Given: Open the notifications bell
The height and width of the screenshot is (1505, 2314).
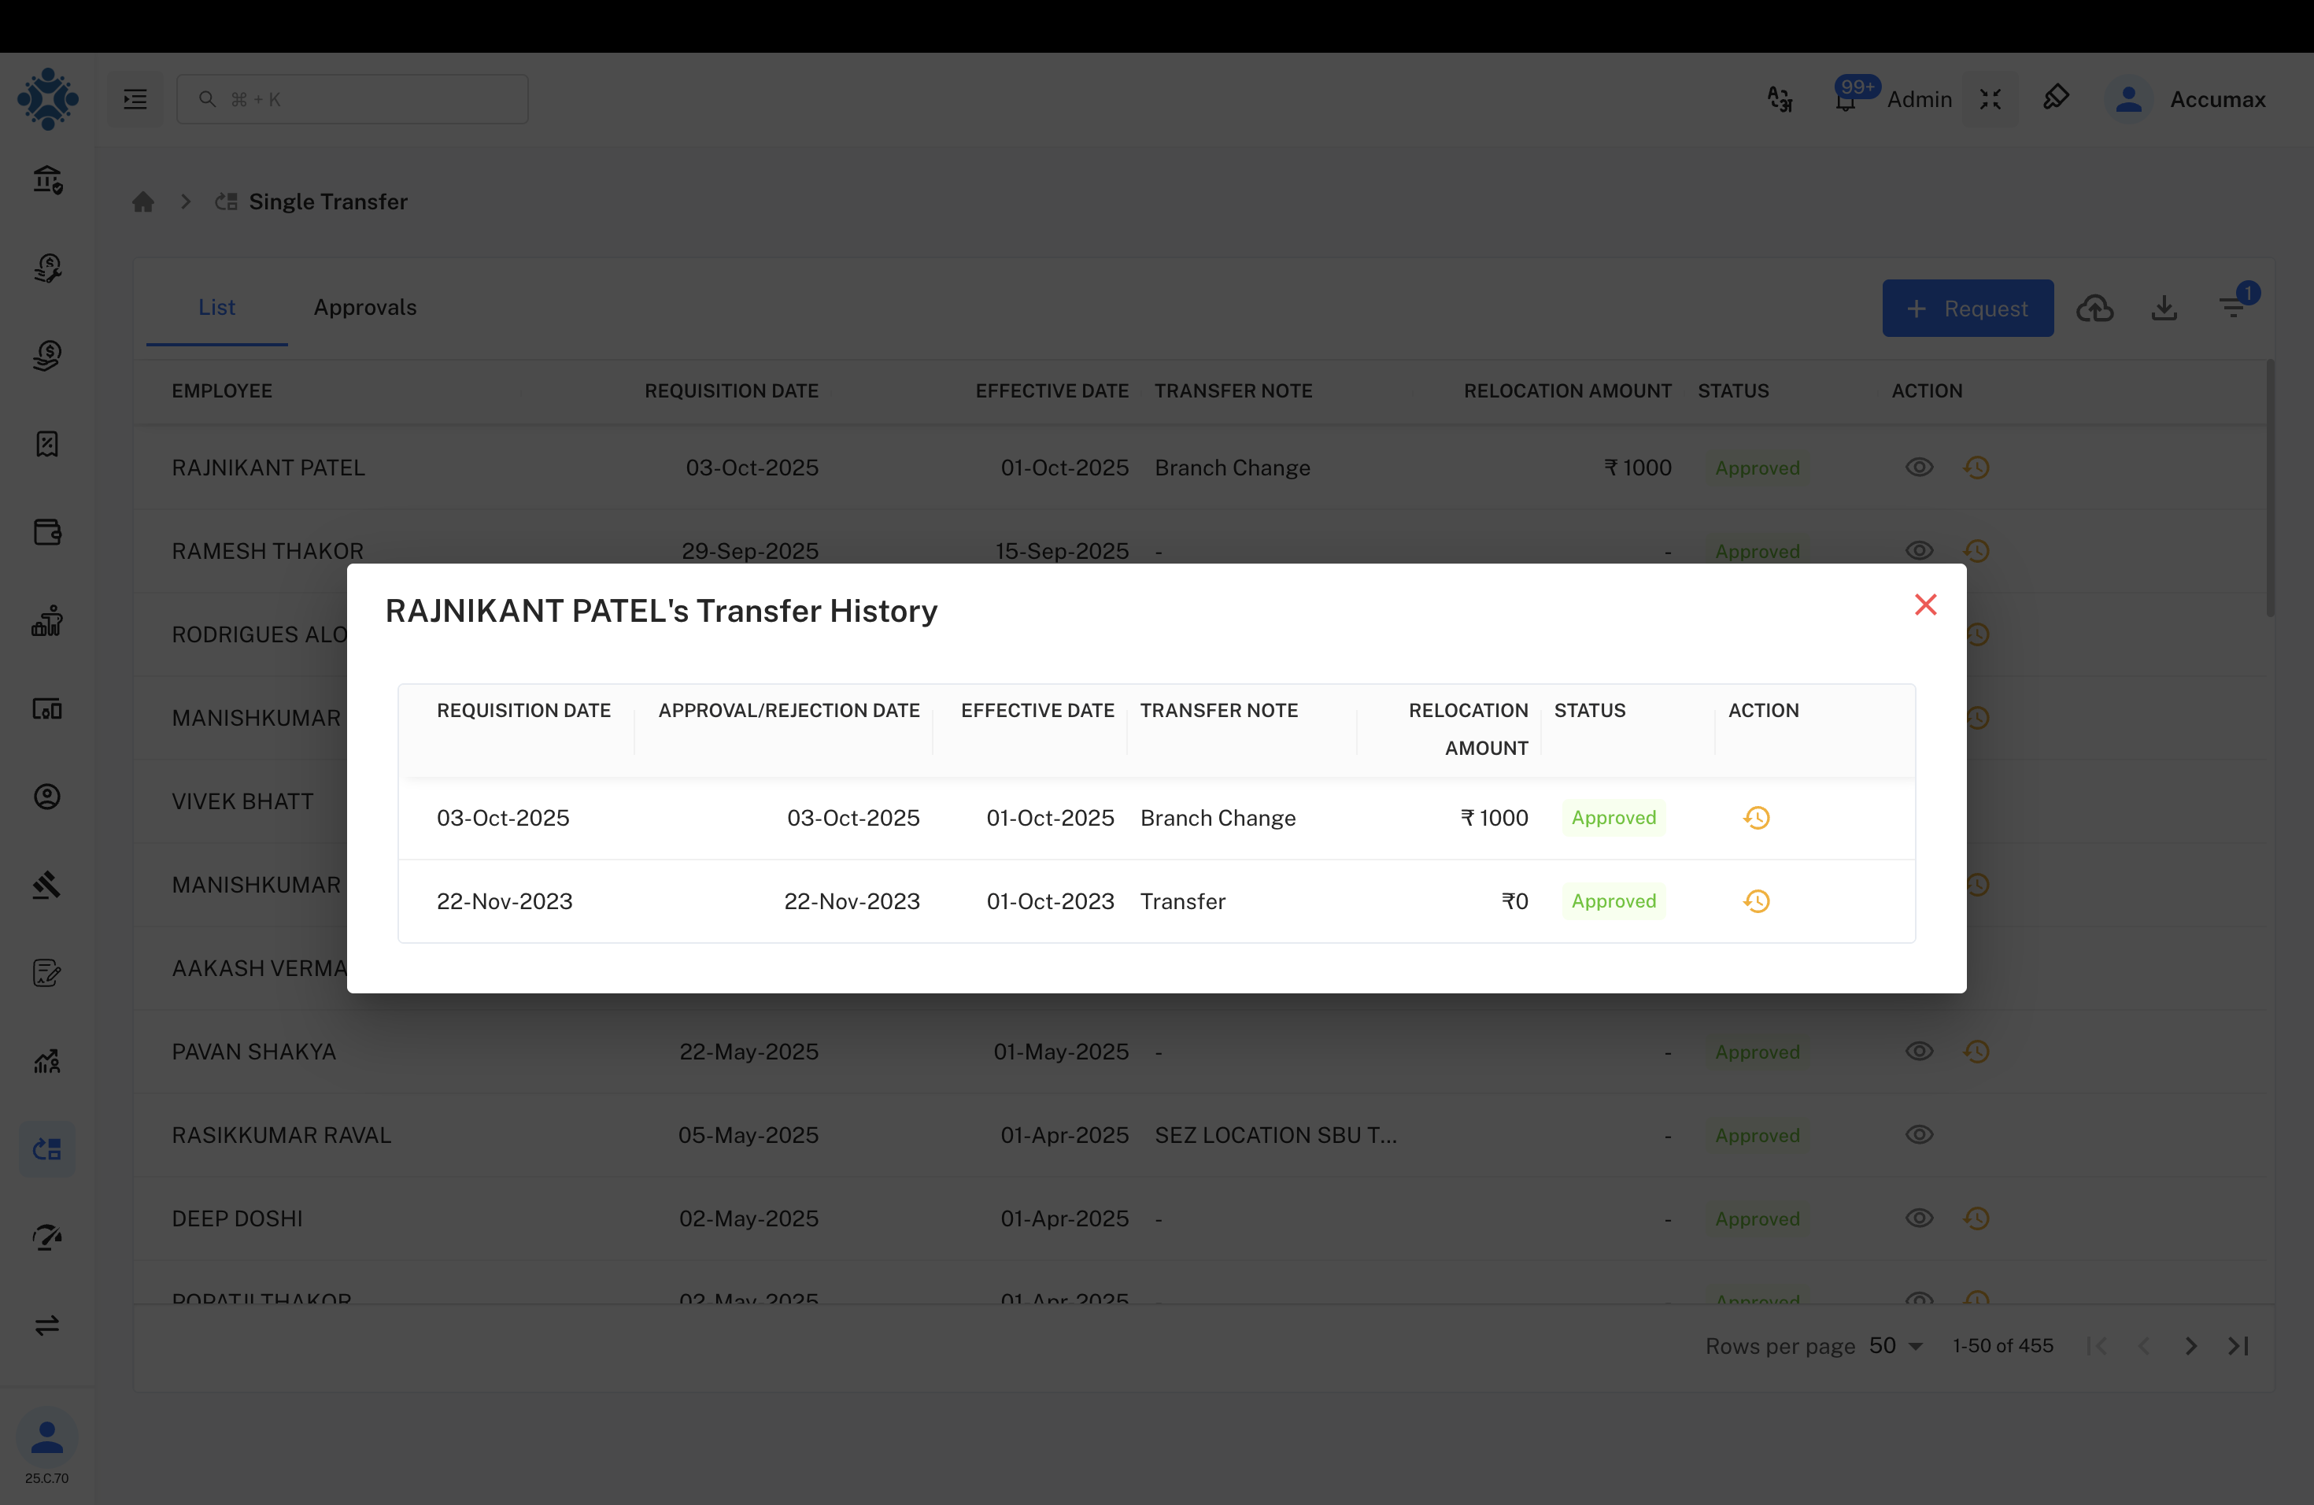Looking at the screenshot, I should tap(1846, 99).
